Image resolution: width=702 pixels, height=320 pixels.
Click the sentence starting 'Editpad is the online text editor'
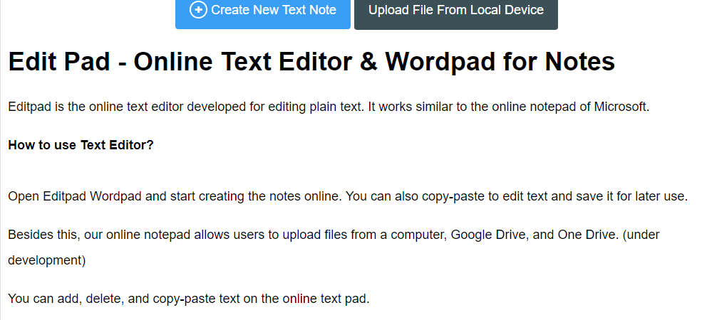[x=329, y=107]
